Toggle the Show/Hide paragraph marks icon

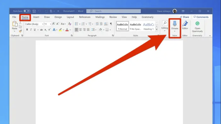(111, 24)
